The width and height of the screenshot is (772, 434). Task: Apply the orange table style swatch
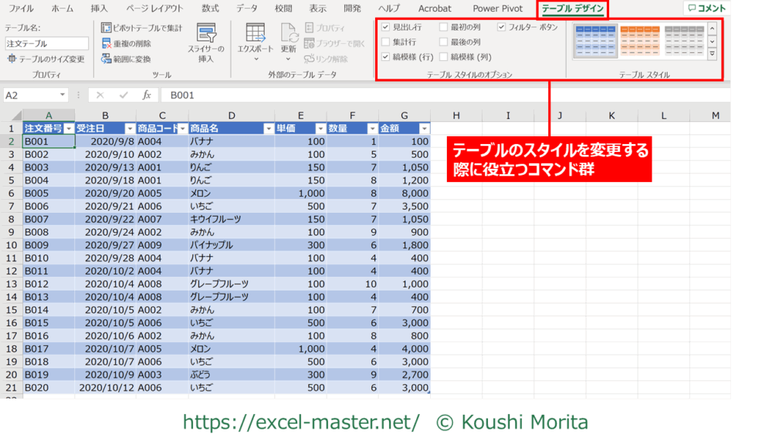638,41
